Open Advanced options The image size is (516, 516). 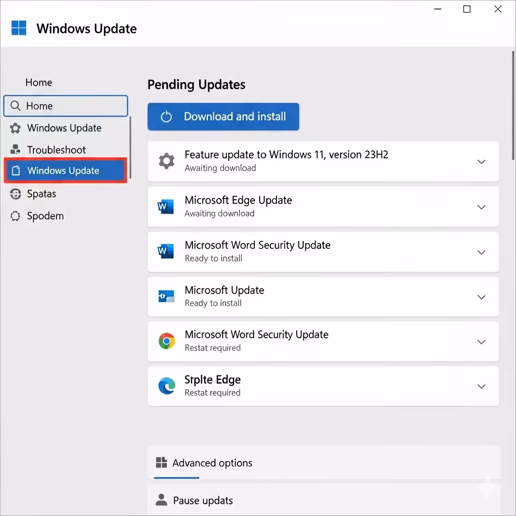(324, 463)
